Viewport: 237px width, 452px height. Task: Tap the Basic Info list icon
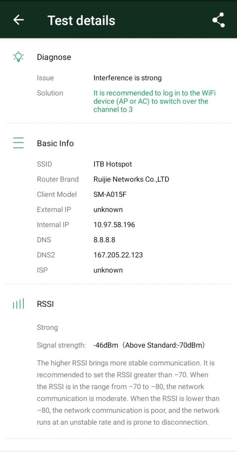click(x=19, y=143)
